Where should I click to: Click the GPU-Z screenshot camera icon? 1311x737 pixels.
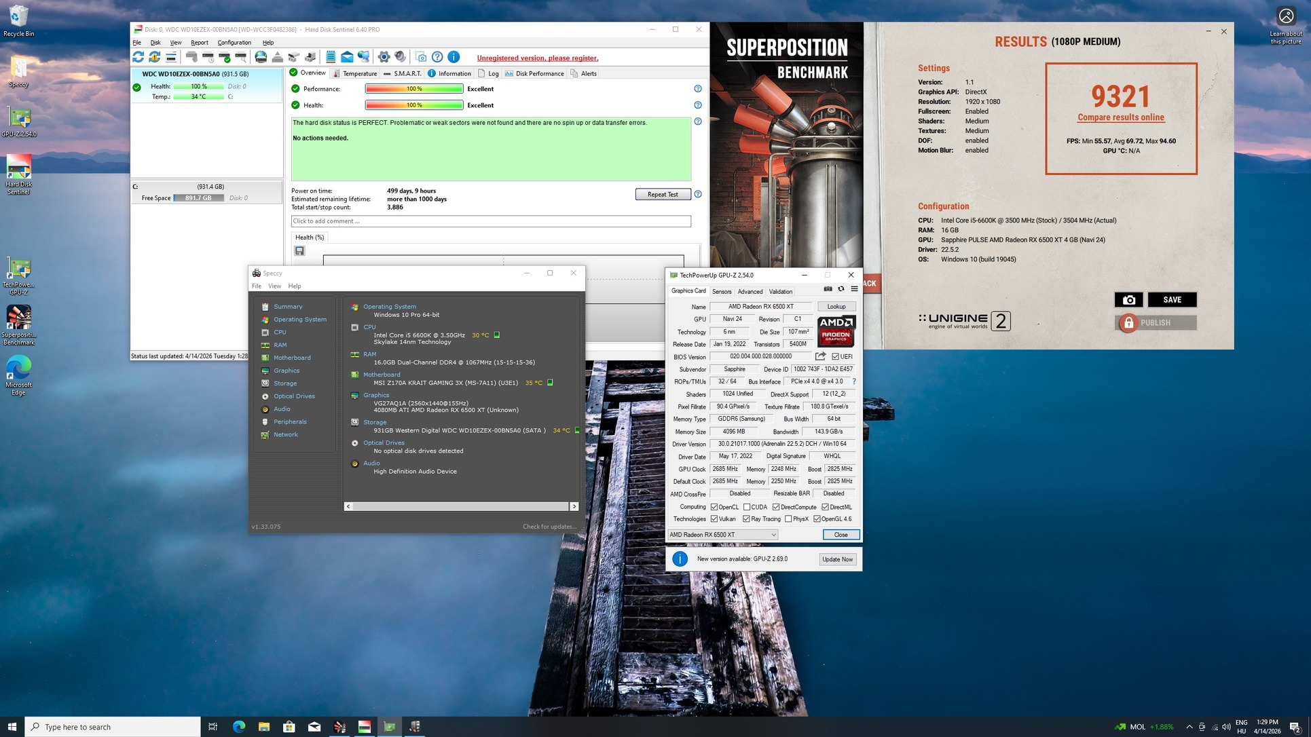pos(828,289)
